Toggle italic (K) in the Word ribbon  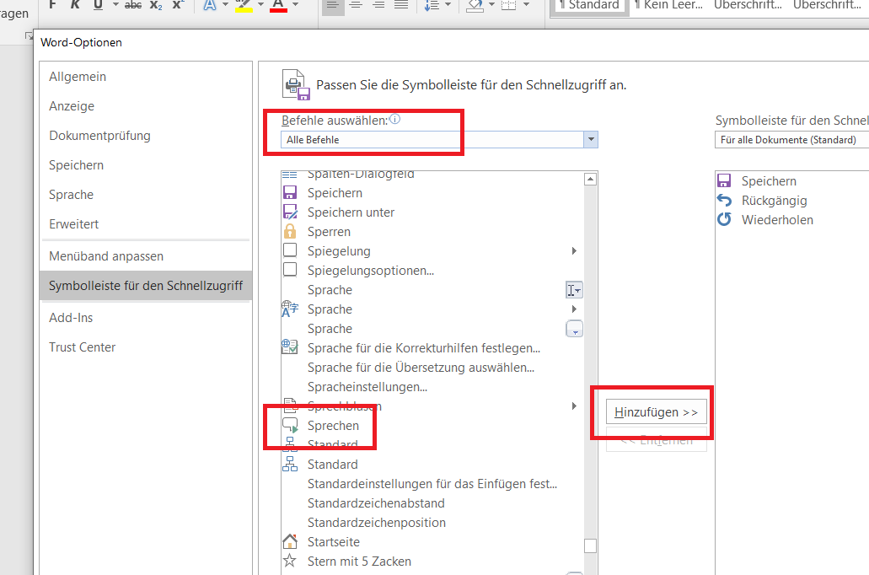(x=75, y=4)
